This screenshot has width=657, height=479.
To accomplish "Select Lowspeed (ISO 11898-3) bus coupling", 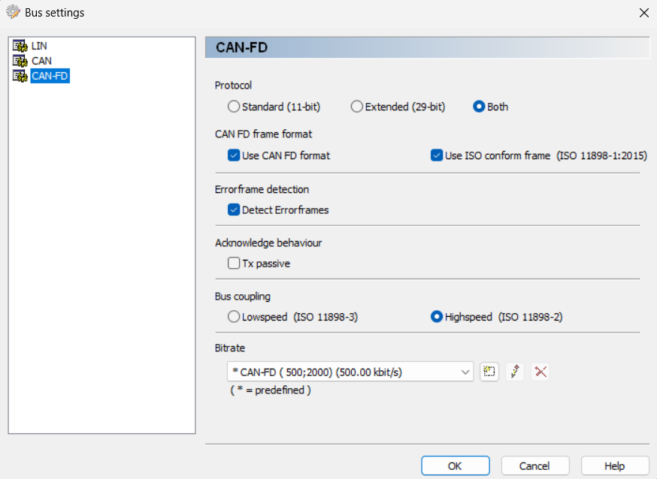I will (234, 317).
